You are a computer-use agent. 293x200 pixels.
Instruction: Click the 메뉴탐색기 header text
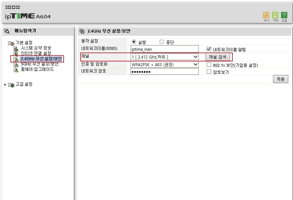point(25,31)
